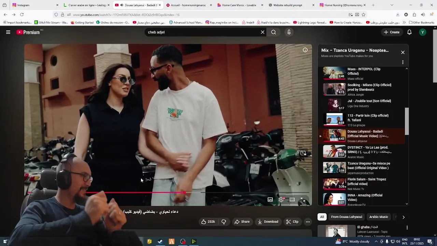Select the All filter chip
Viewport: 437px width, 246px height.
(322, 217)
